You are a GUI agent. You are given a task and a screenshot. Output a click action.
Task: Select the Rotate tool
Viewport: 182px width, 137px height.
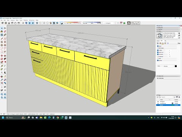[x=2, y=59]
